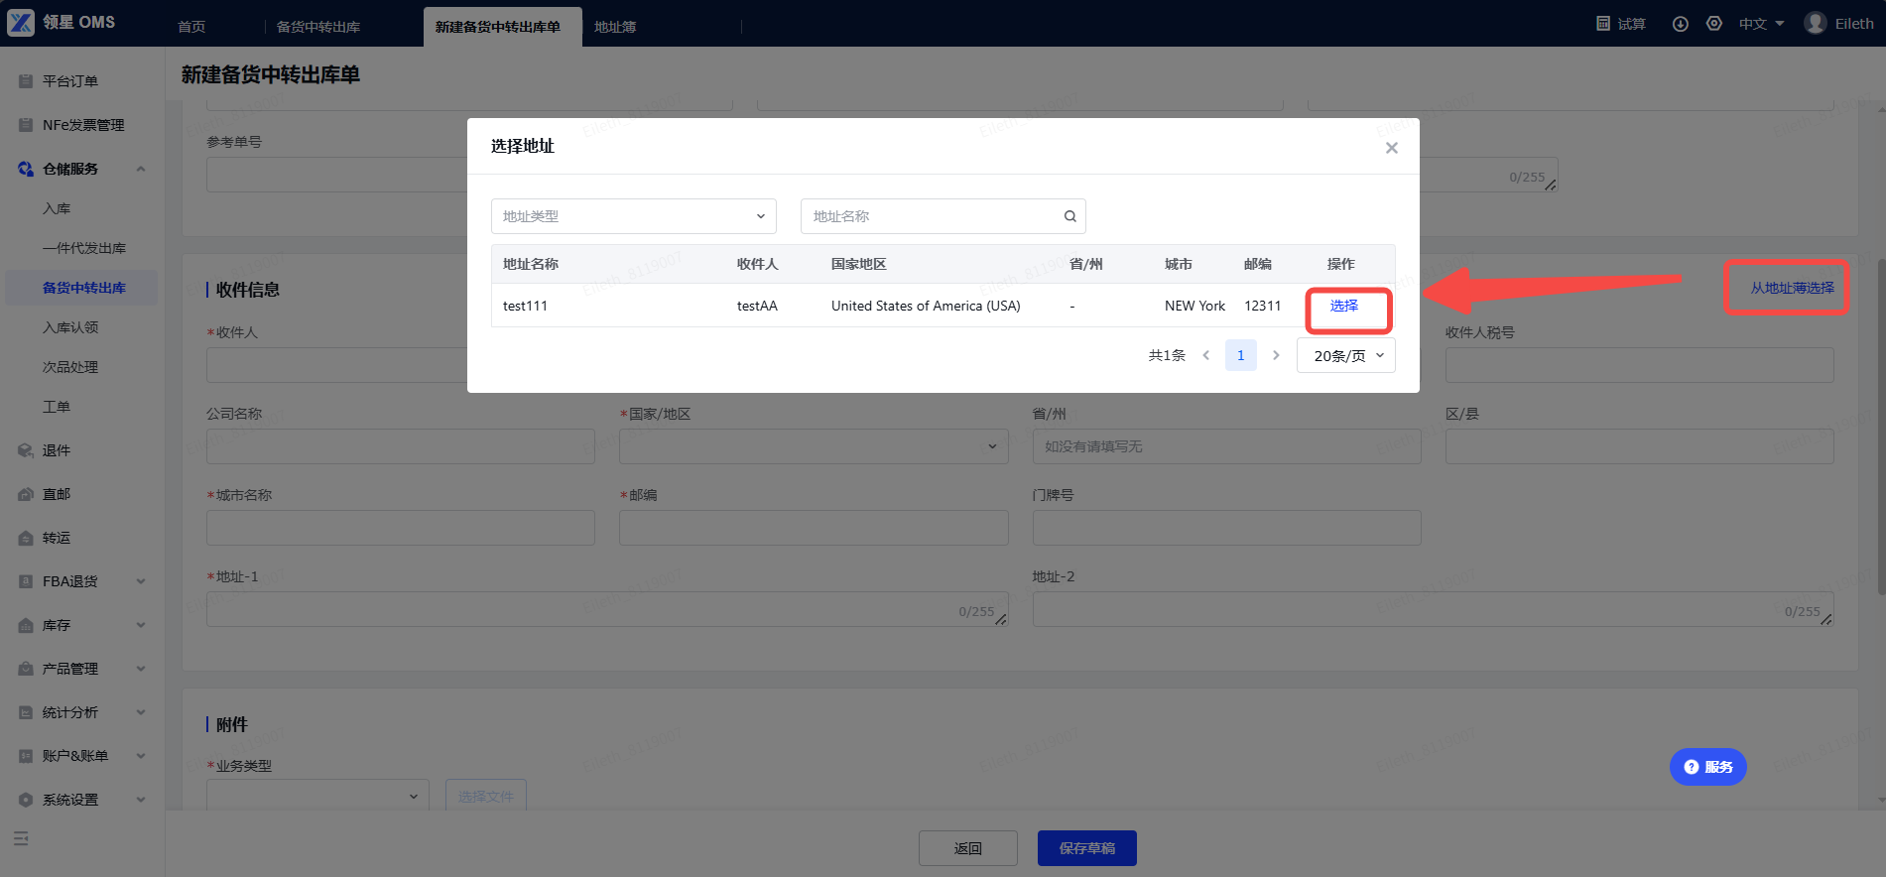Open the 20条/页 page size dropdown

[x=1346, y=355]
